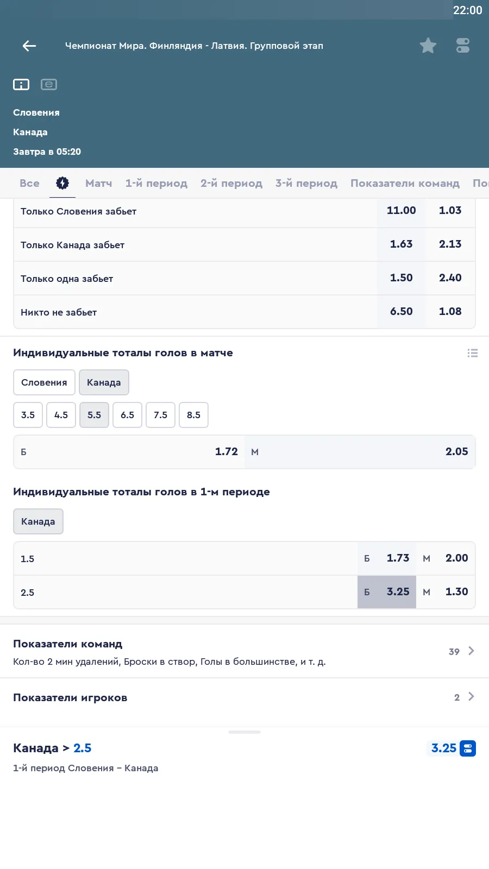Open match info scoreboard icon
Viewport: 489px width, 869px height.
pyautogui.click(x=21, y=84)
